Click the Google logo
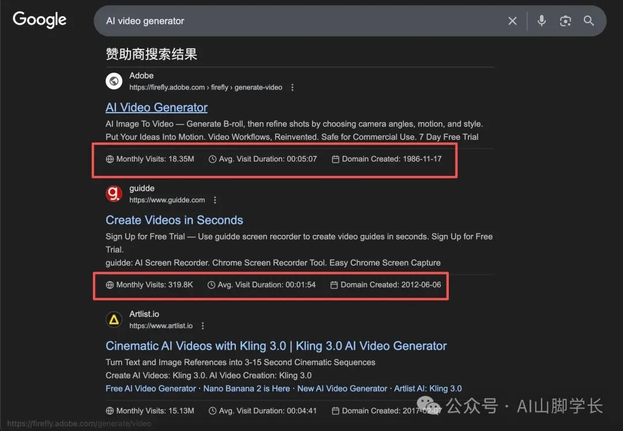623x431 pixels. coord(40,20)
